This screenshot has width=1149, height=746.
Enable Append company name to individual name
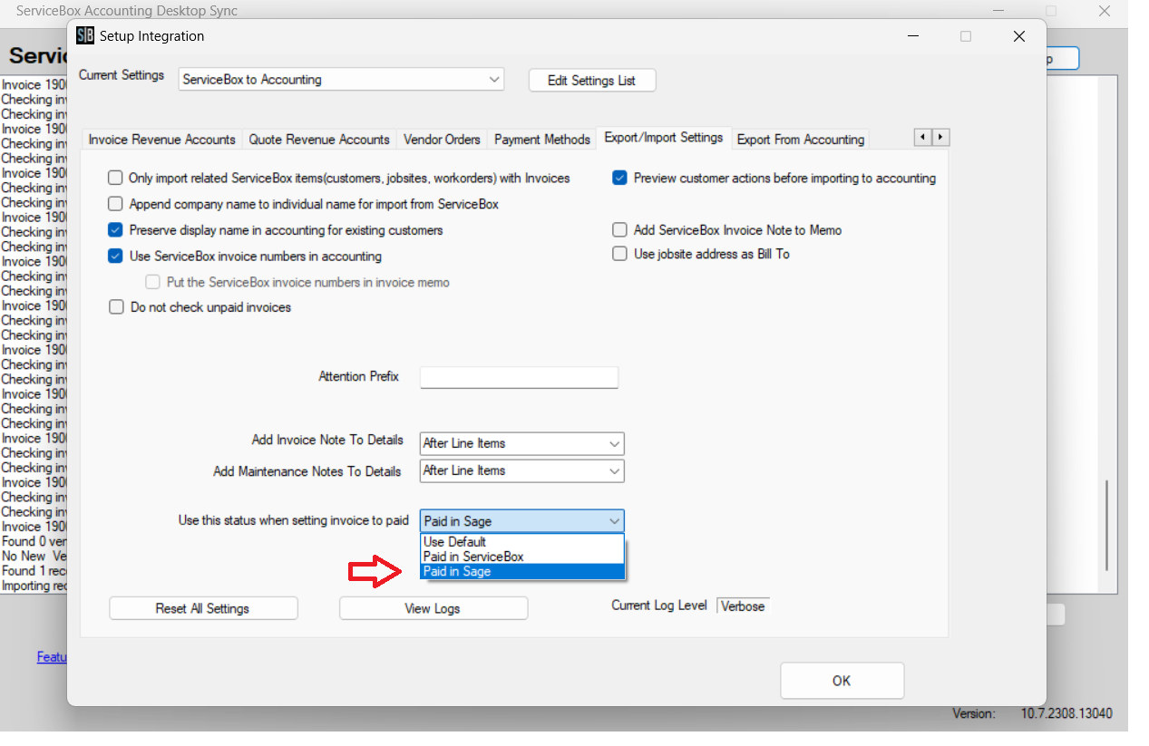(x=115, y=204)
